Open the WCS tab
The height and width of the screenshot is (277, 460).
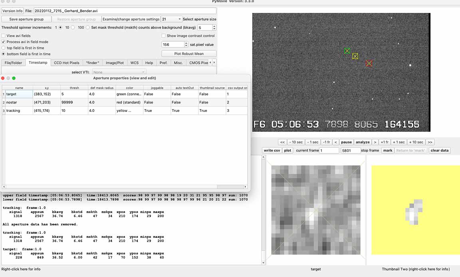coord(134,63)
